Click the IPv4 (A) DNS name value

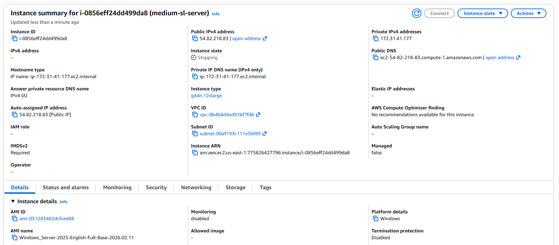click(x=19, y=95)
